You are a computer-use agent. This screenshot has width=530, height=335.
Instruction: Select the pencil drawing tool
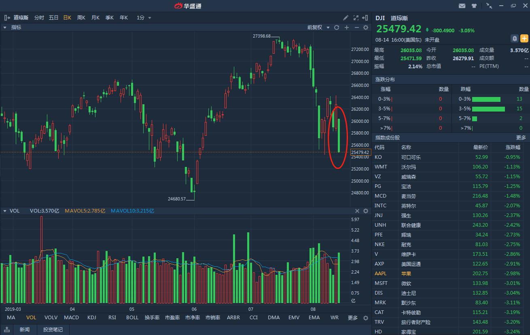pyautogui.click(x=346, y=18)
